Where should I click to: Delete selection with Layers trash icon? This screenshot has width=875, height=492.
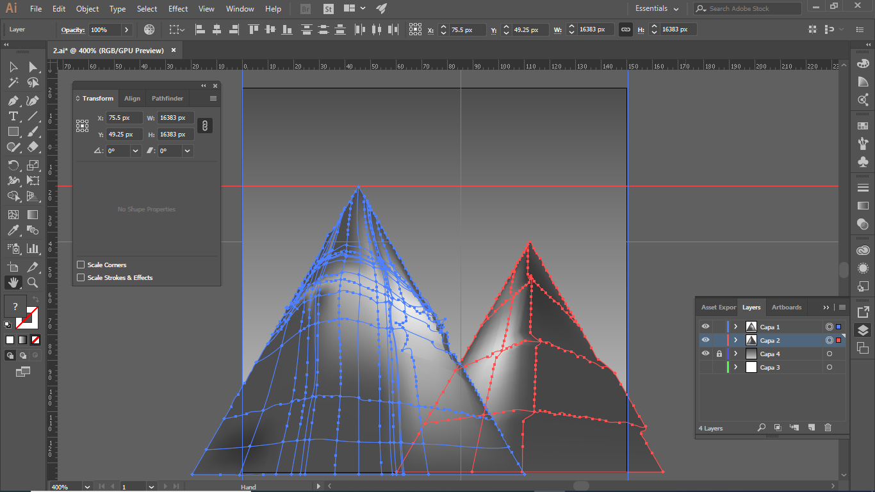828,427
